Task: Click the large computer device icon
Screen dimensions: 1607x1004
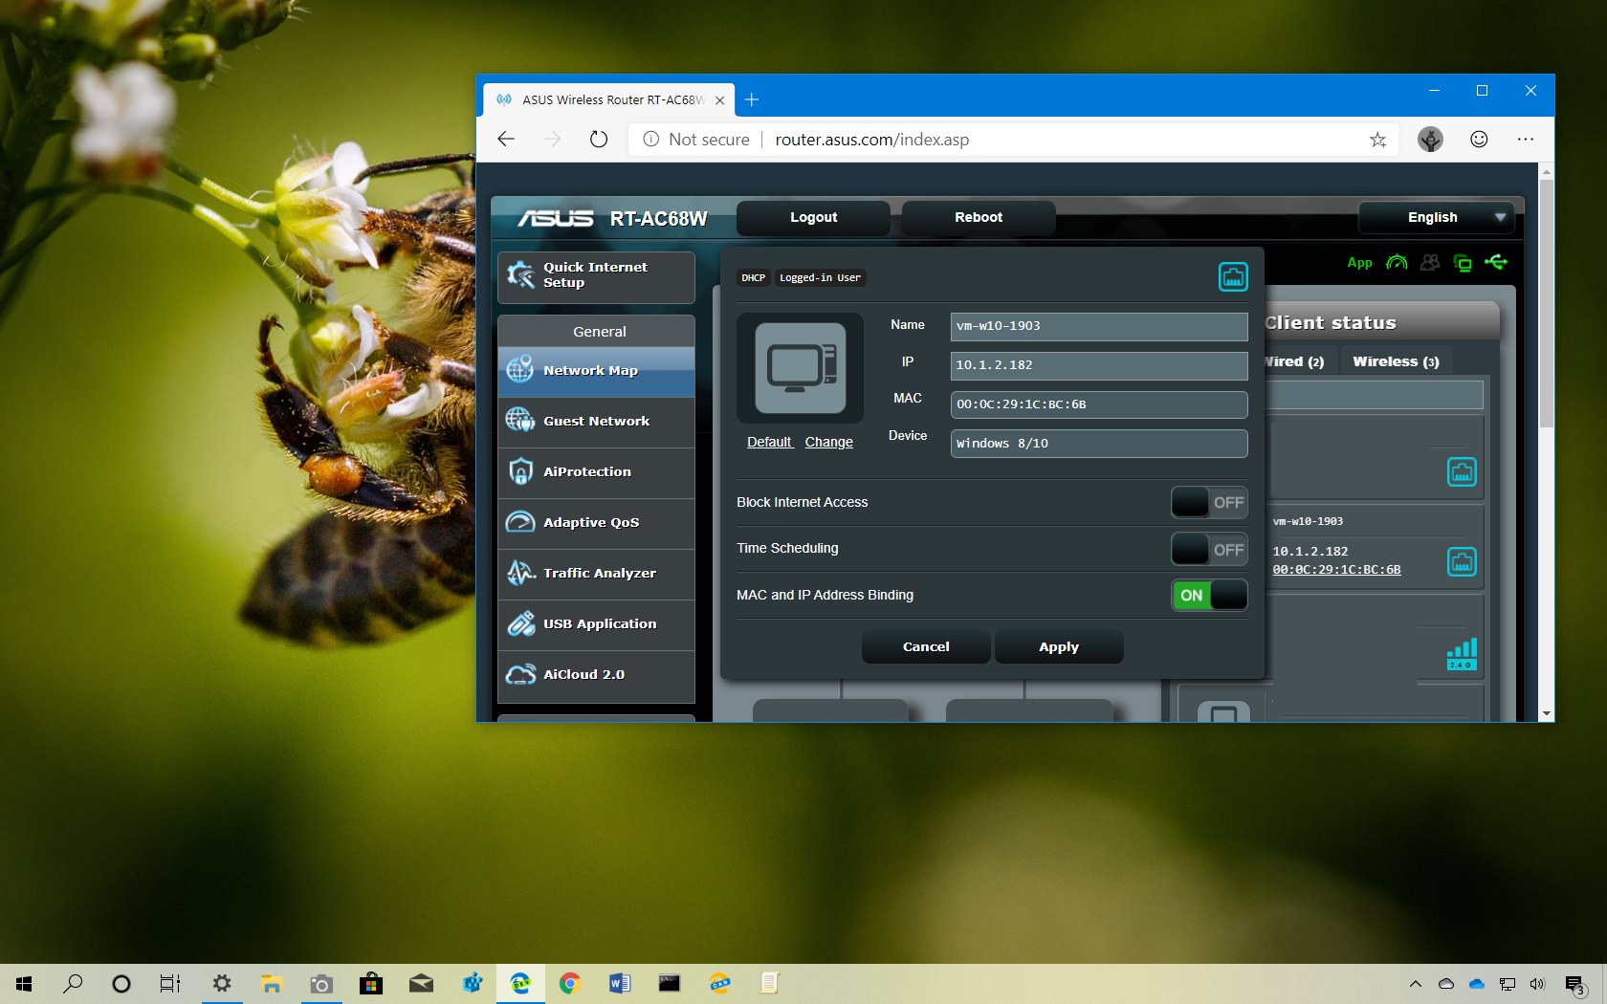Action: coord(801,368)
